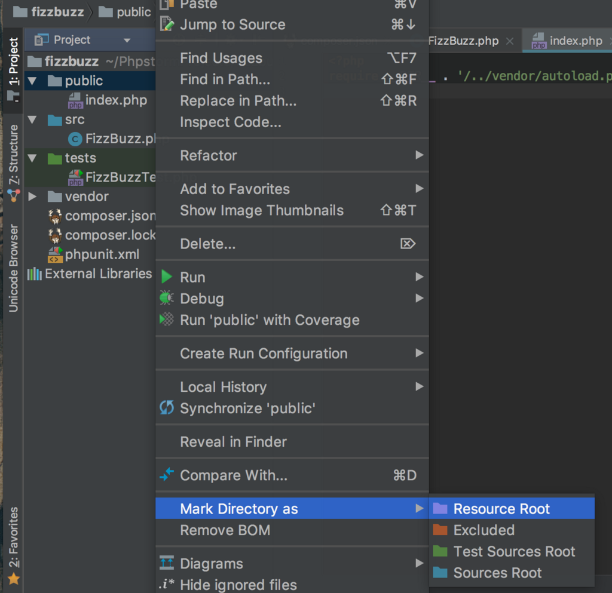Image resolution: width=612 pixels, height=593 pixels.
Task: Choose Find Usages from context menu
Action: pos(292,58)
